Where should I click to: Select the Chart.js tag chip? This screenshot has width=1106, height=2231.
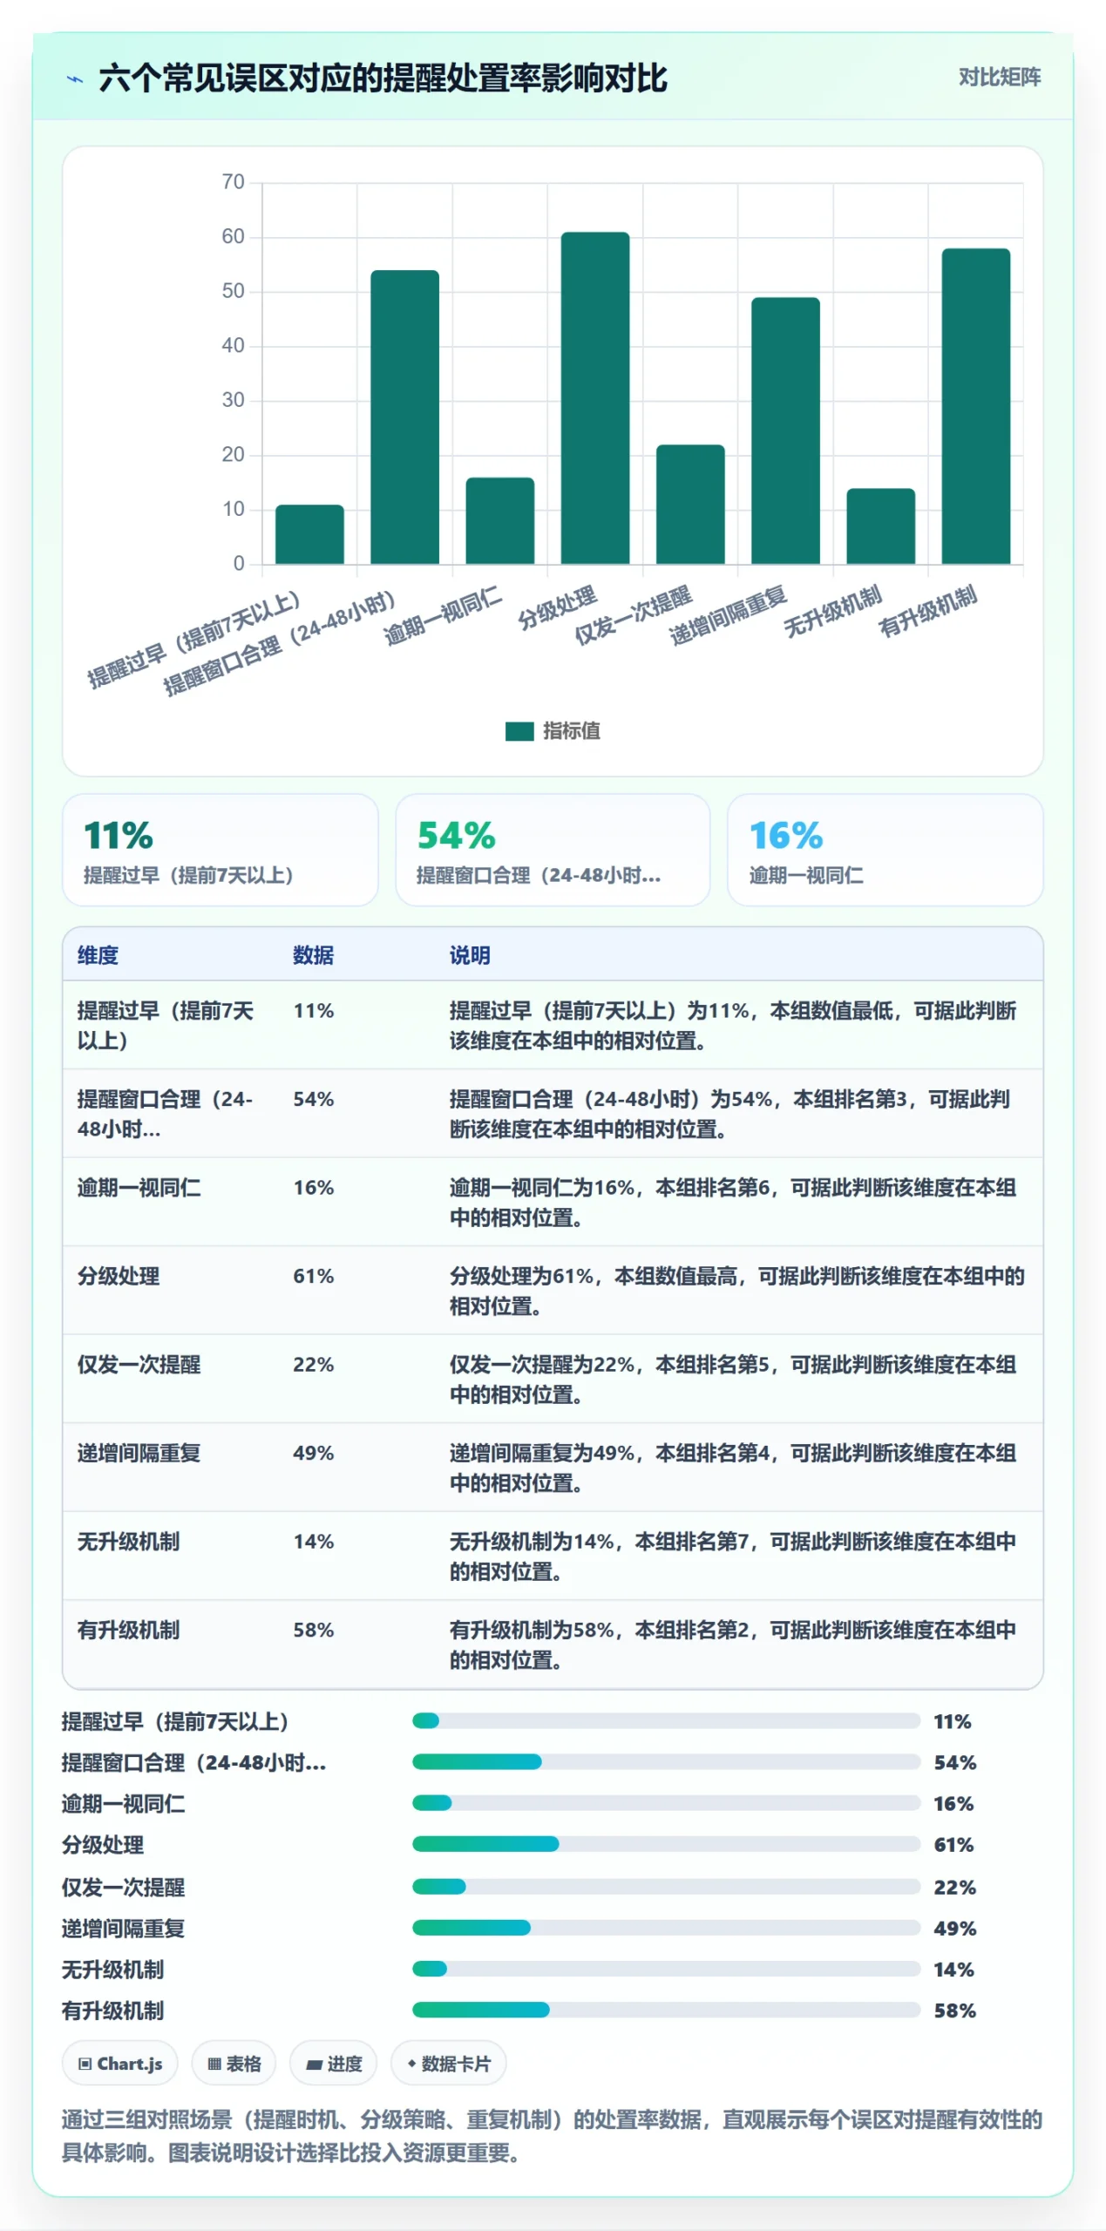pos(119,2063)
